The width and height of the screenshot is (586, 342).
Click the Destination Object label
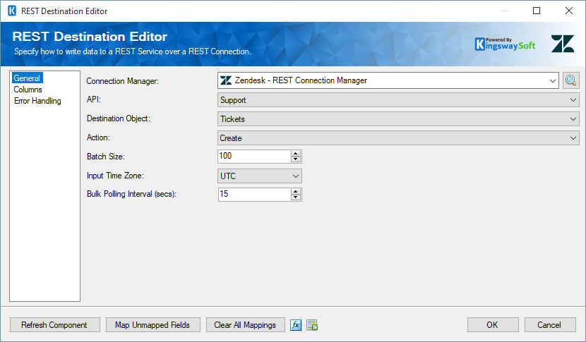point(119,118)
